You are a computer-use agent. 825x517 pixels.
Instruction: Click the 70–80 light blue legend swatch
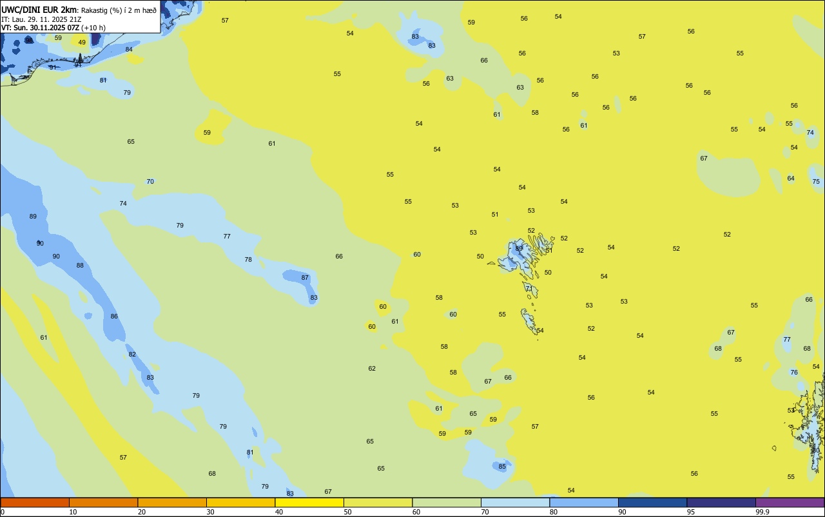(515, 502)
